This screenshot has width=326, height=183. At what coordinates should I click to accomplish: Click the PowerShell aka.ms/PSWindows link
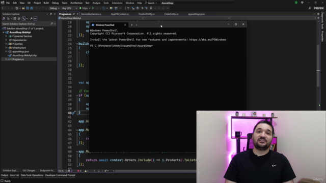pos(207,40)
